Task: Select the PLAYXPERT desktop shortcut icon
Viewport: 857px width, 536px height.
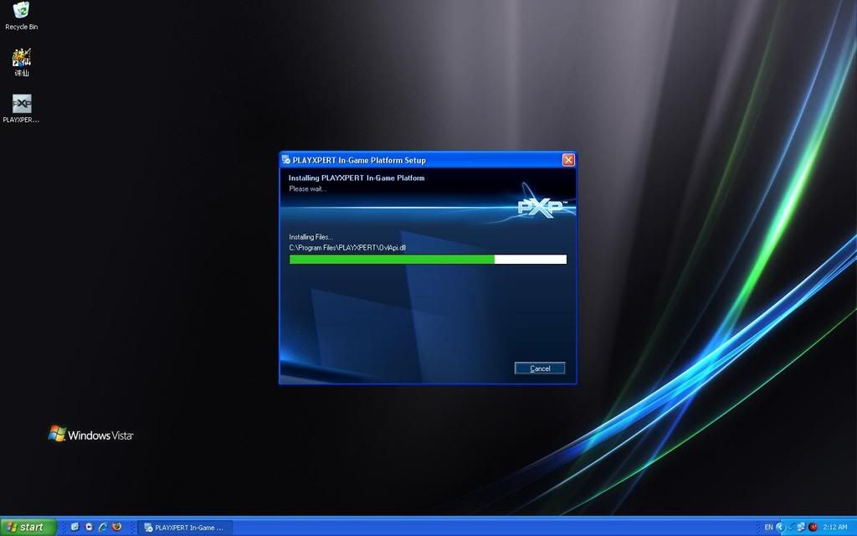Action: point(21,108)
